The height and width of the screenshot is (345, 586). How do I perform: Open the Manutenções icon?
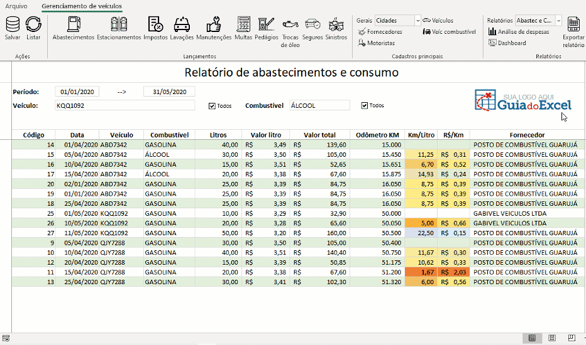pos(214,25)
